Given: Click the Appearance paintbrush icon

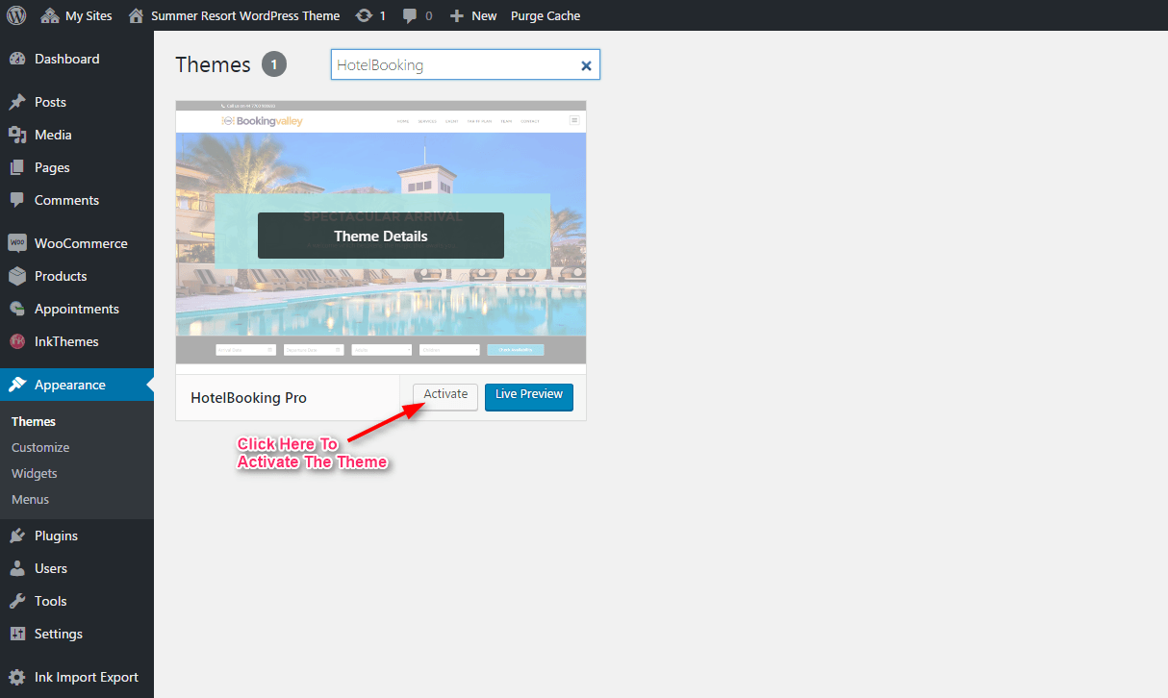Looking at the screenshot, I should (x=17, y=385).
